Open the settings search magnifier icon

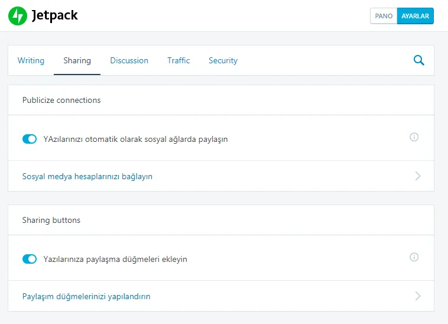[419, 60]
